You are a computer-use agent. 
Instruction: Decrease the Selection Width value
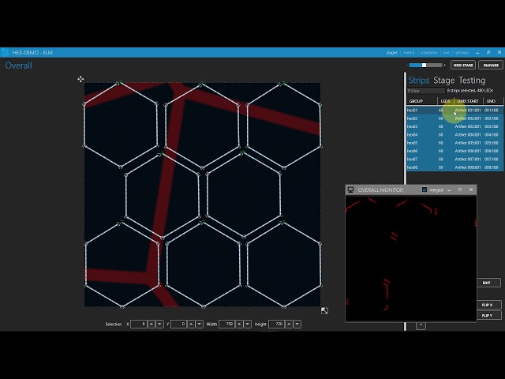pyautogui.click(x=247, y=324)
